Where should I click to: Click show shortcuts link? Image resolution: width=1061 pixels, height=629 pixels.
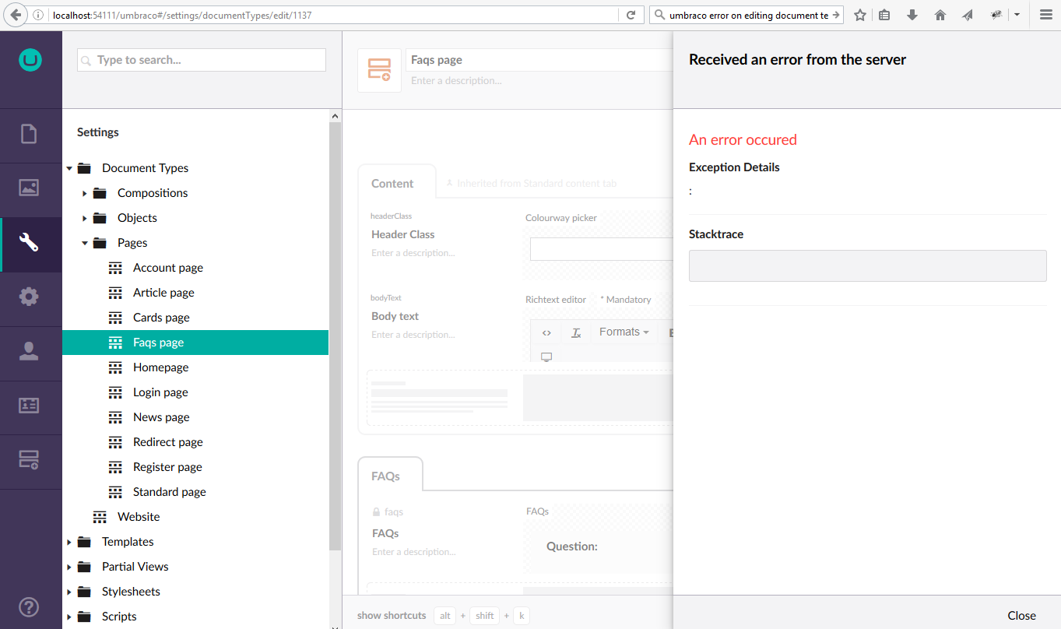[392, 615]
